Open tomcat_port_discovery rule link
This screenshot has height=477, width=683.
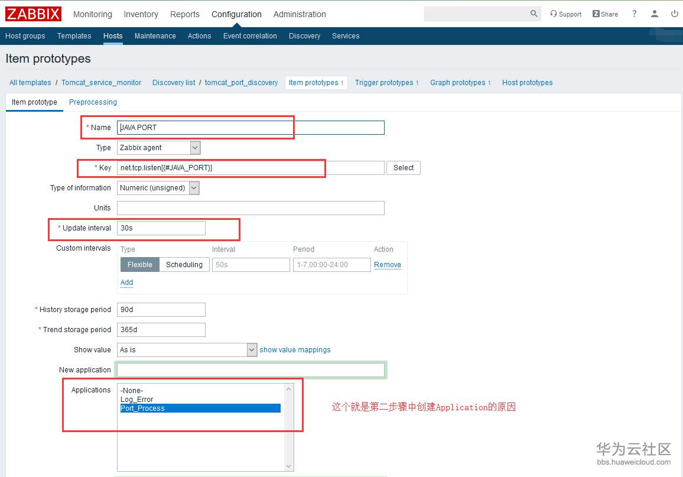(241, 83)
